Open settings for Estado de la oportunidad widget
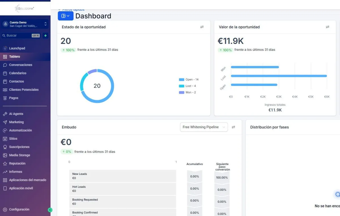This screenshot has height=216, width=340. point(202,27)
